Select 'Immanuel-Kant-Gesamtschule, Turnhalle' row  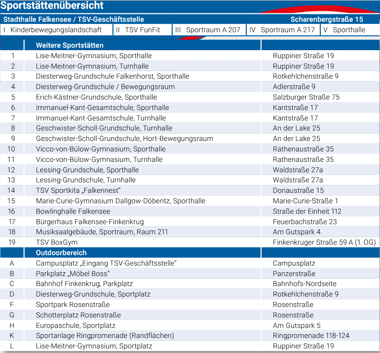pos(190,118)
